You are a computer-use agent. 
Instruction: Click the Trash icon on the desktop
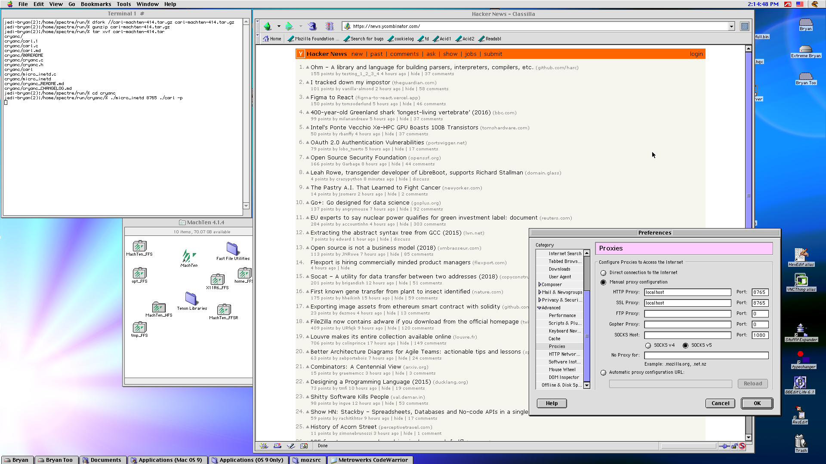tap(801, 441)
